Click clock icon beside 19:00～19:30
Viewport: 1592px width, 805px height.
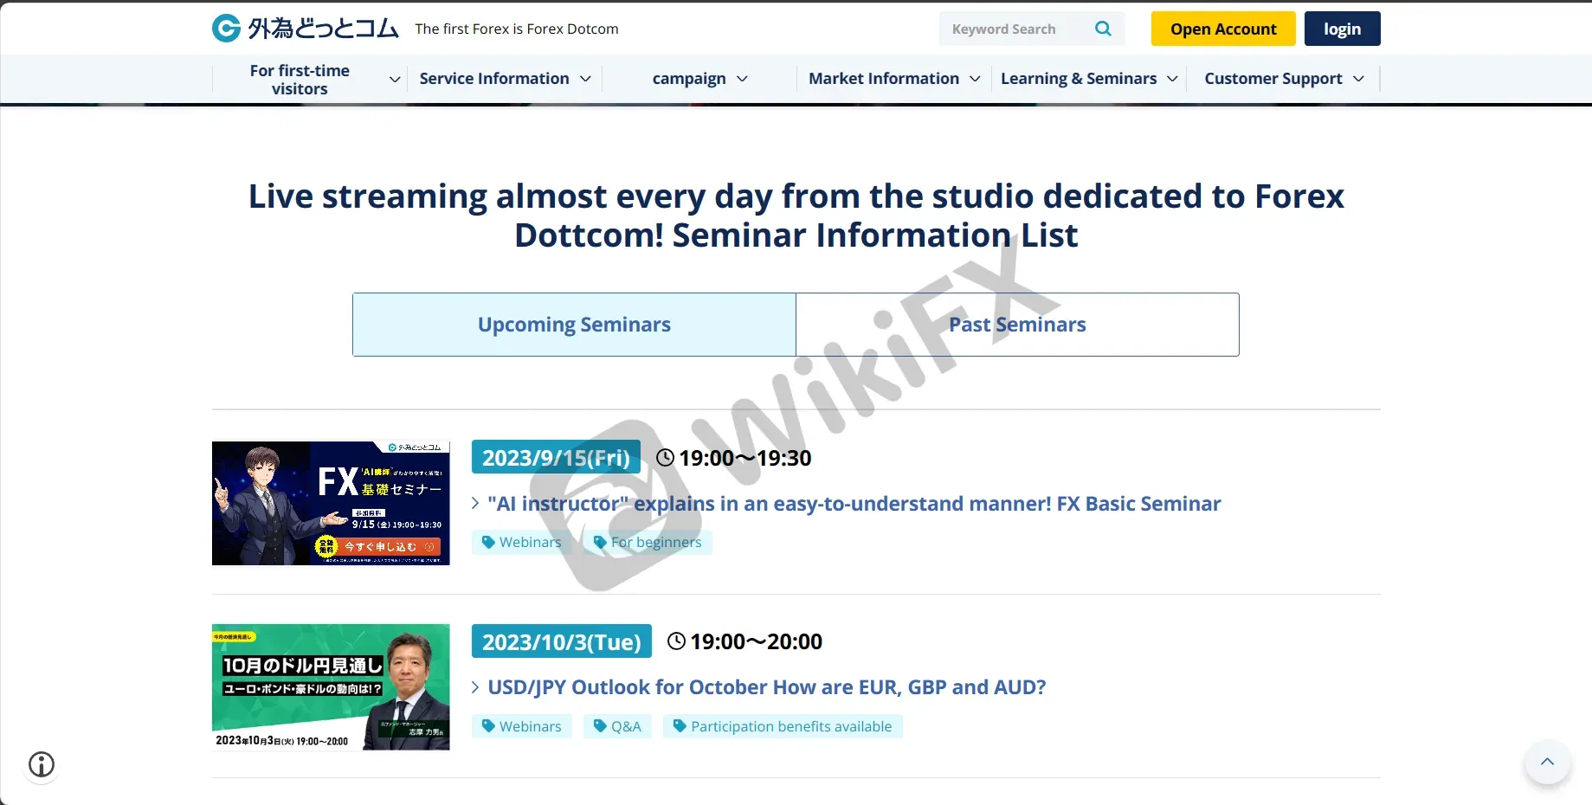pyautogui.click(x=665, y=458)
